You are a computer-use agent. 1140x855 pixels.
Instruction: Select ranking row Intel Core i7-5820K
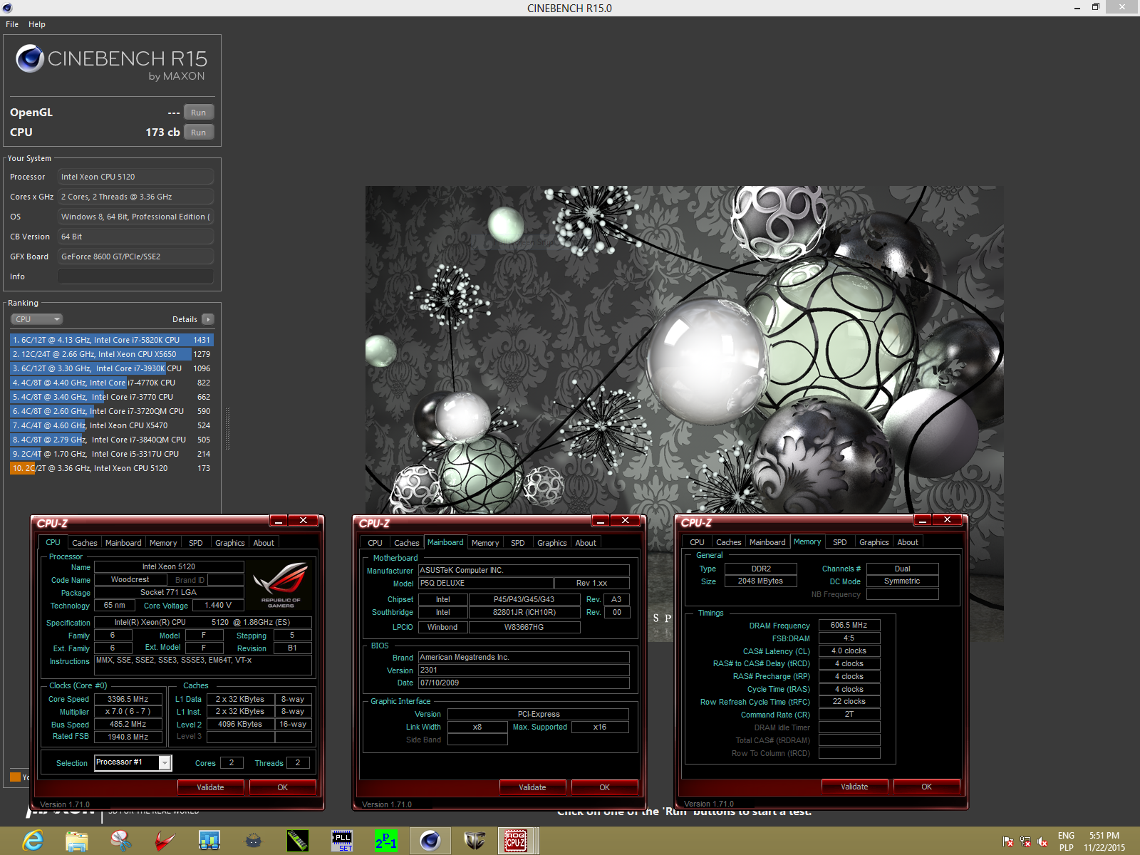tap(112, 340)
